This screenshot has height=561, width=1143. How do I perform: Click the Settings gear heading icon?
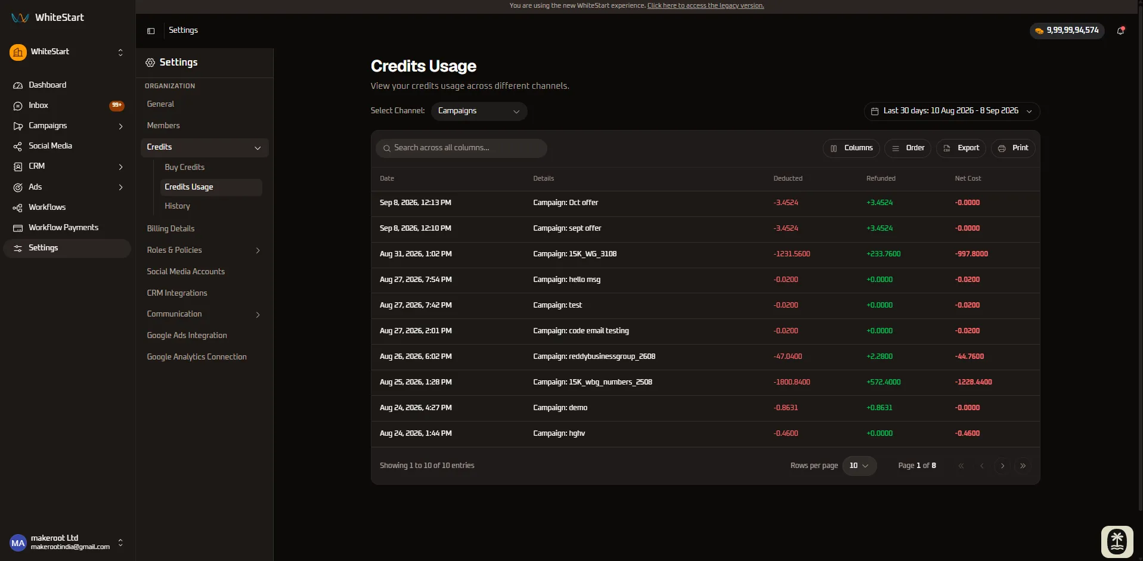[150, 63]
